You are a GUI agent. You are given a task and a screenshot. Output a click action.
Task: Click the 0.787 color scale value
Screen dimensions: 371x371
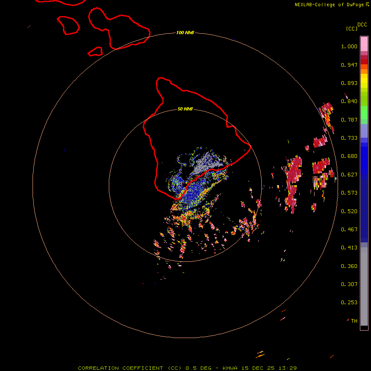click(x=349, y=120)
